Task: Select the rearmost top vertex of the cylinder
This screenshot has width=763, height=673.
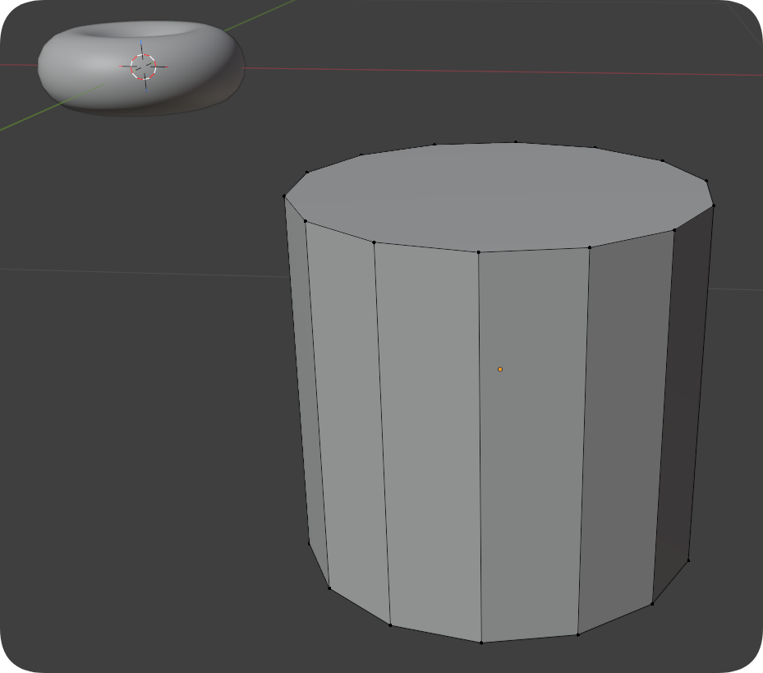Action: tap(516, 141)
